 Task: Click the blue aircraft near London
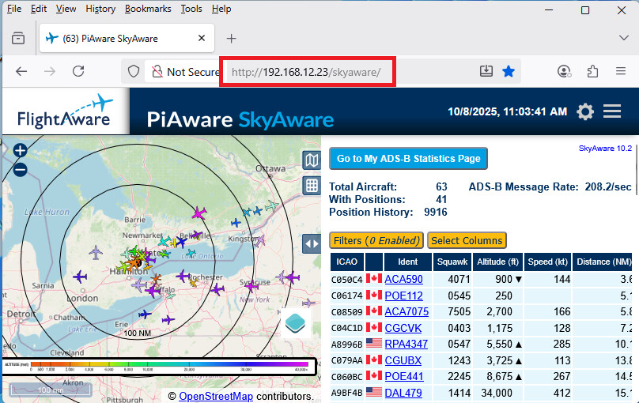tap(80, 277)
